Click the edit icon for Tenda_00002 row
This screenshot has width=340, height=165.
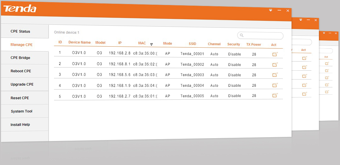[275, 65]
